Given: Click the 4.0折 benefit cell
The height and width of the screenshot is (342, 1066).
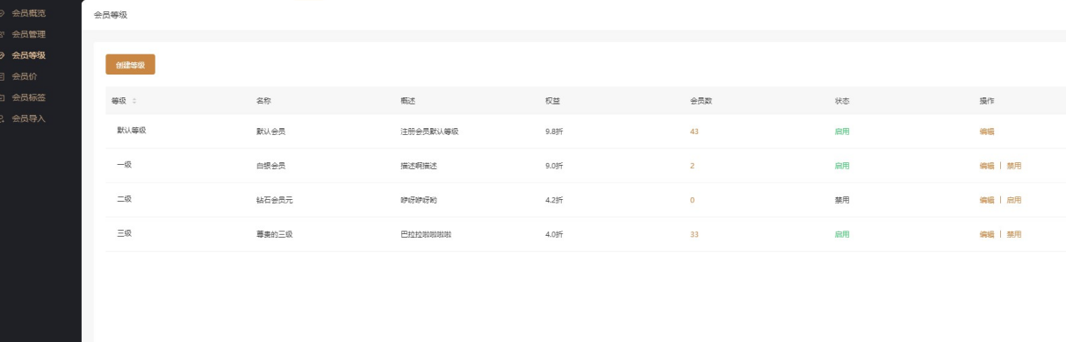Looking at the screenshot, I should tap(554, 233).
